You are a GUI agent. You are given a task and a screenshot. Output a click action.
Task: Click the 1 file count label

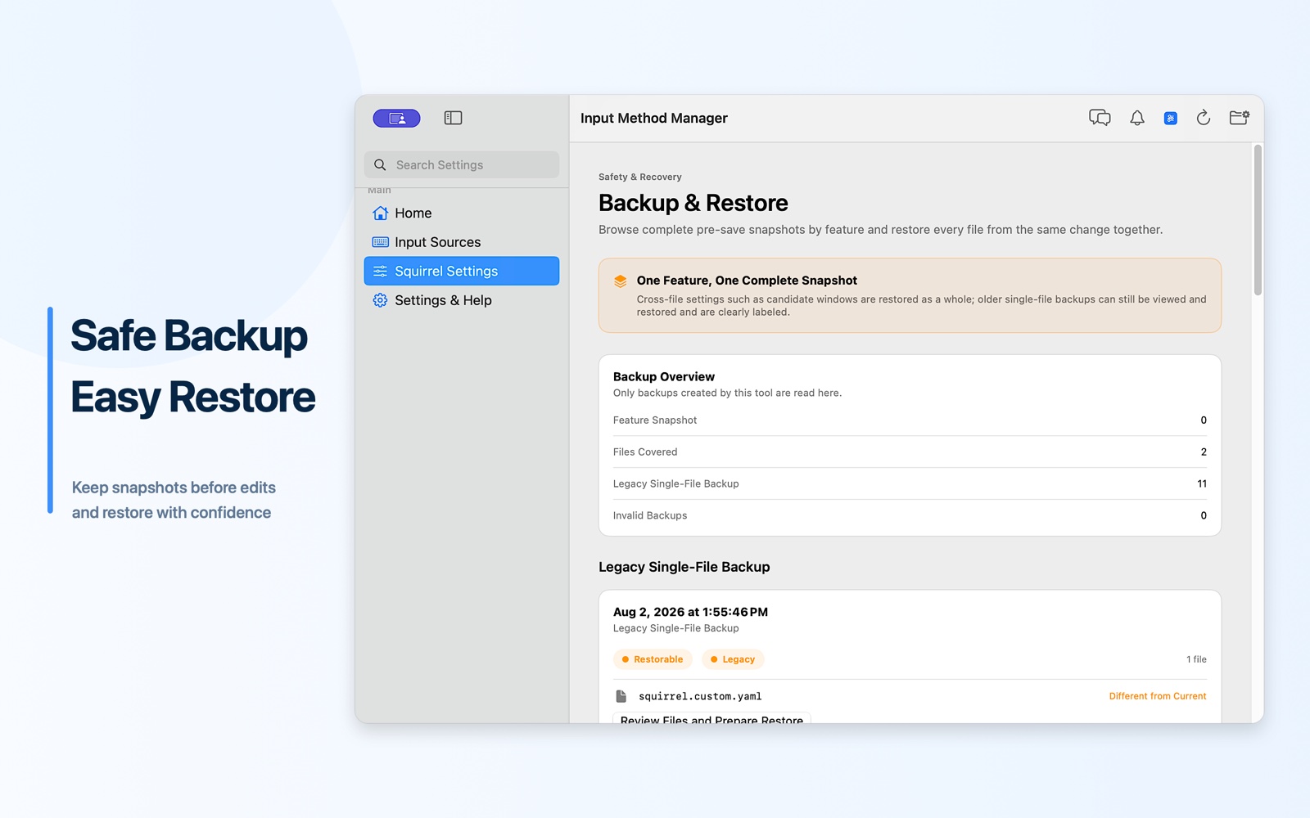point(1196,659)
